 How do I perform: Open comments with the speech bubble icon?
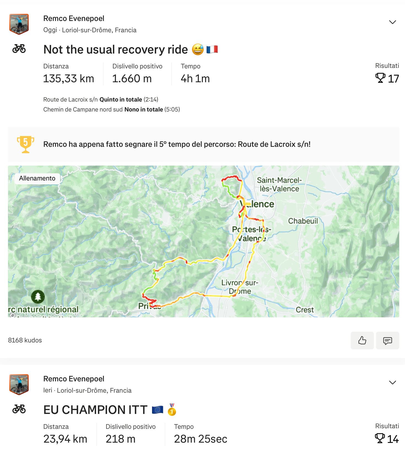[387, 340]
